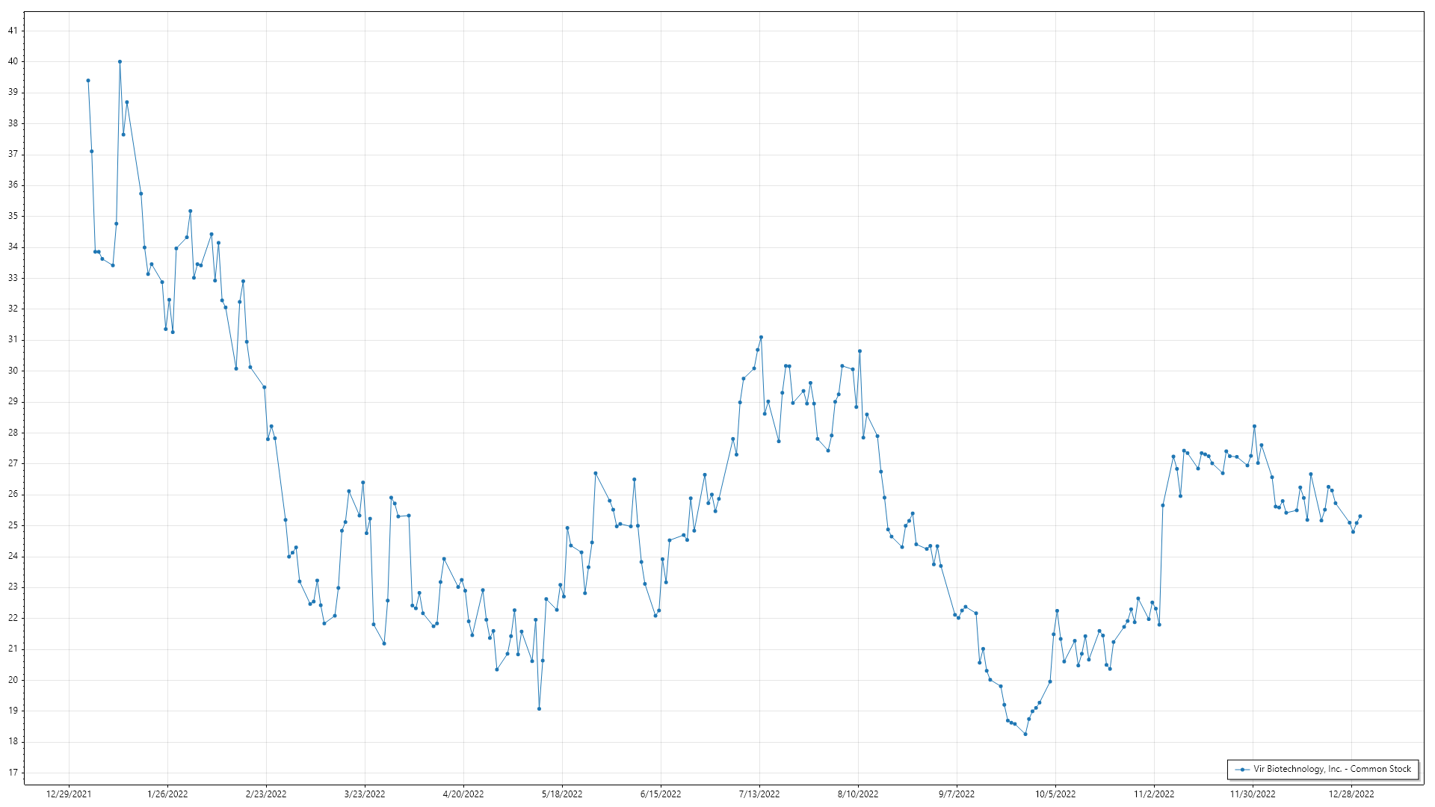1435x807 pixels.
Task: Select the 10/5/2022 x-axis date label
Action: click(x=1055, y=794)
